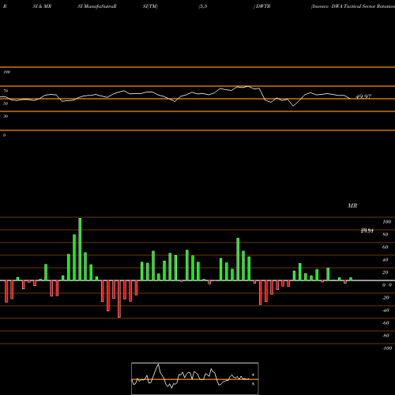Viewport: 395px width, 395px height.
Task: Click the MR axis label 100 on right
Action: 386,222
